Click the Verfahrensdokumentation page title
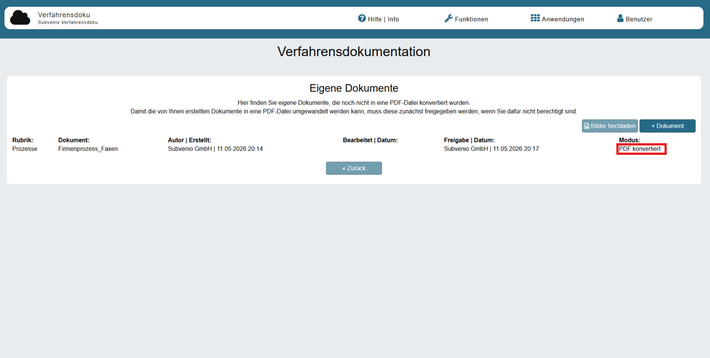This screenshot has width=710, height=358. (354, 51)
